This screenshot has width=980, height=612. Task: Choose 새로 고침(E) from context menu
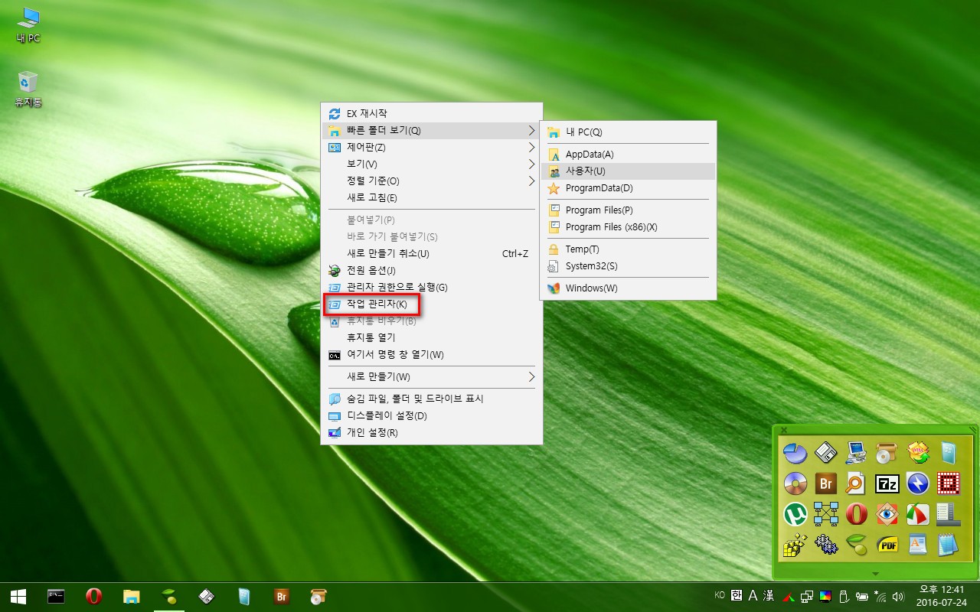click(431, 197)
